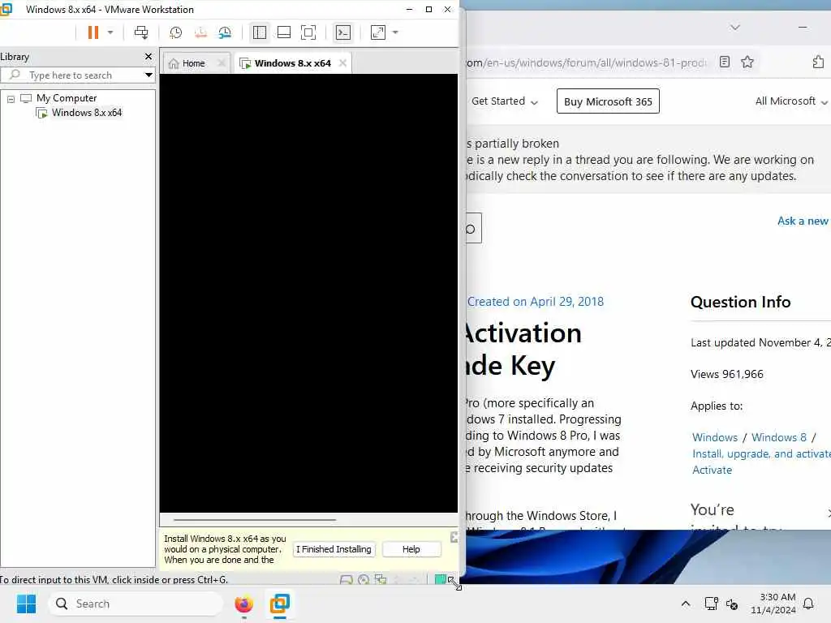Open the clock showing 3:30 AM
This screenshot has height=623, width=831.
(x=773, y=604)
